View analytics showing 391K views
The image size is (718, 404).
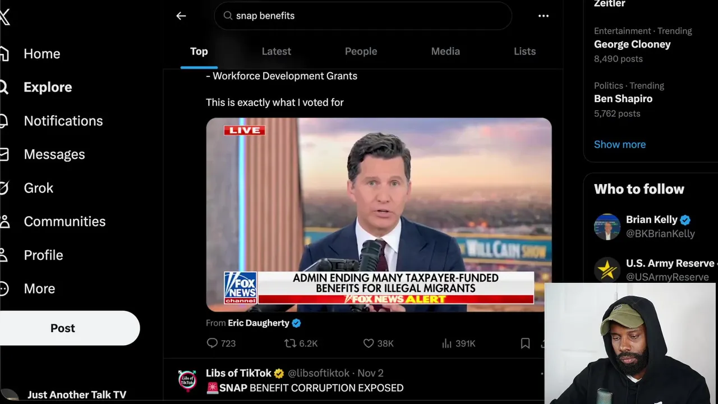[458, 343]
